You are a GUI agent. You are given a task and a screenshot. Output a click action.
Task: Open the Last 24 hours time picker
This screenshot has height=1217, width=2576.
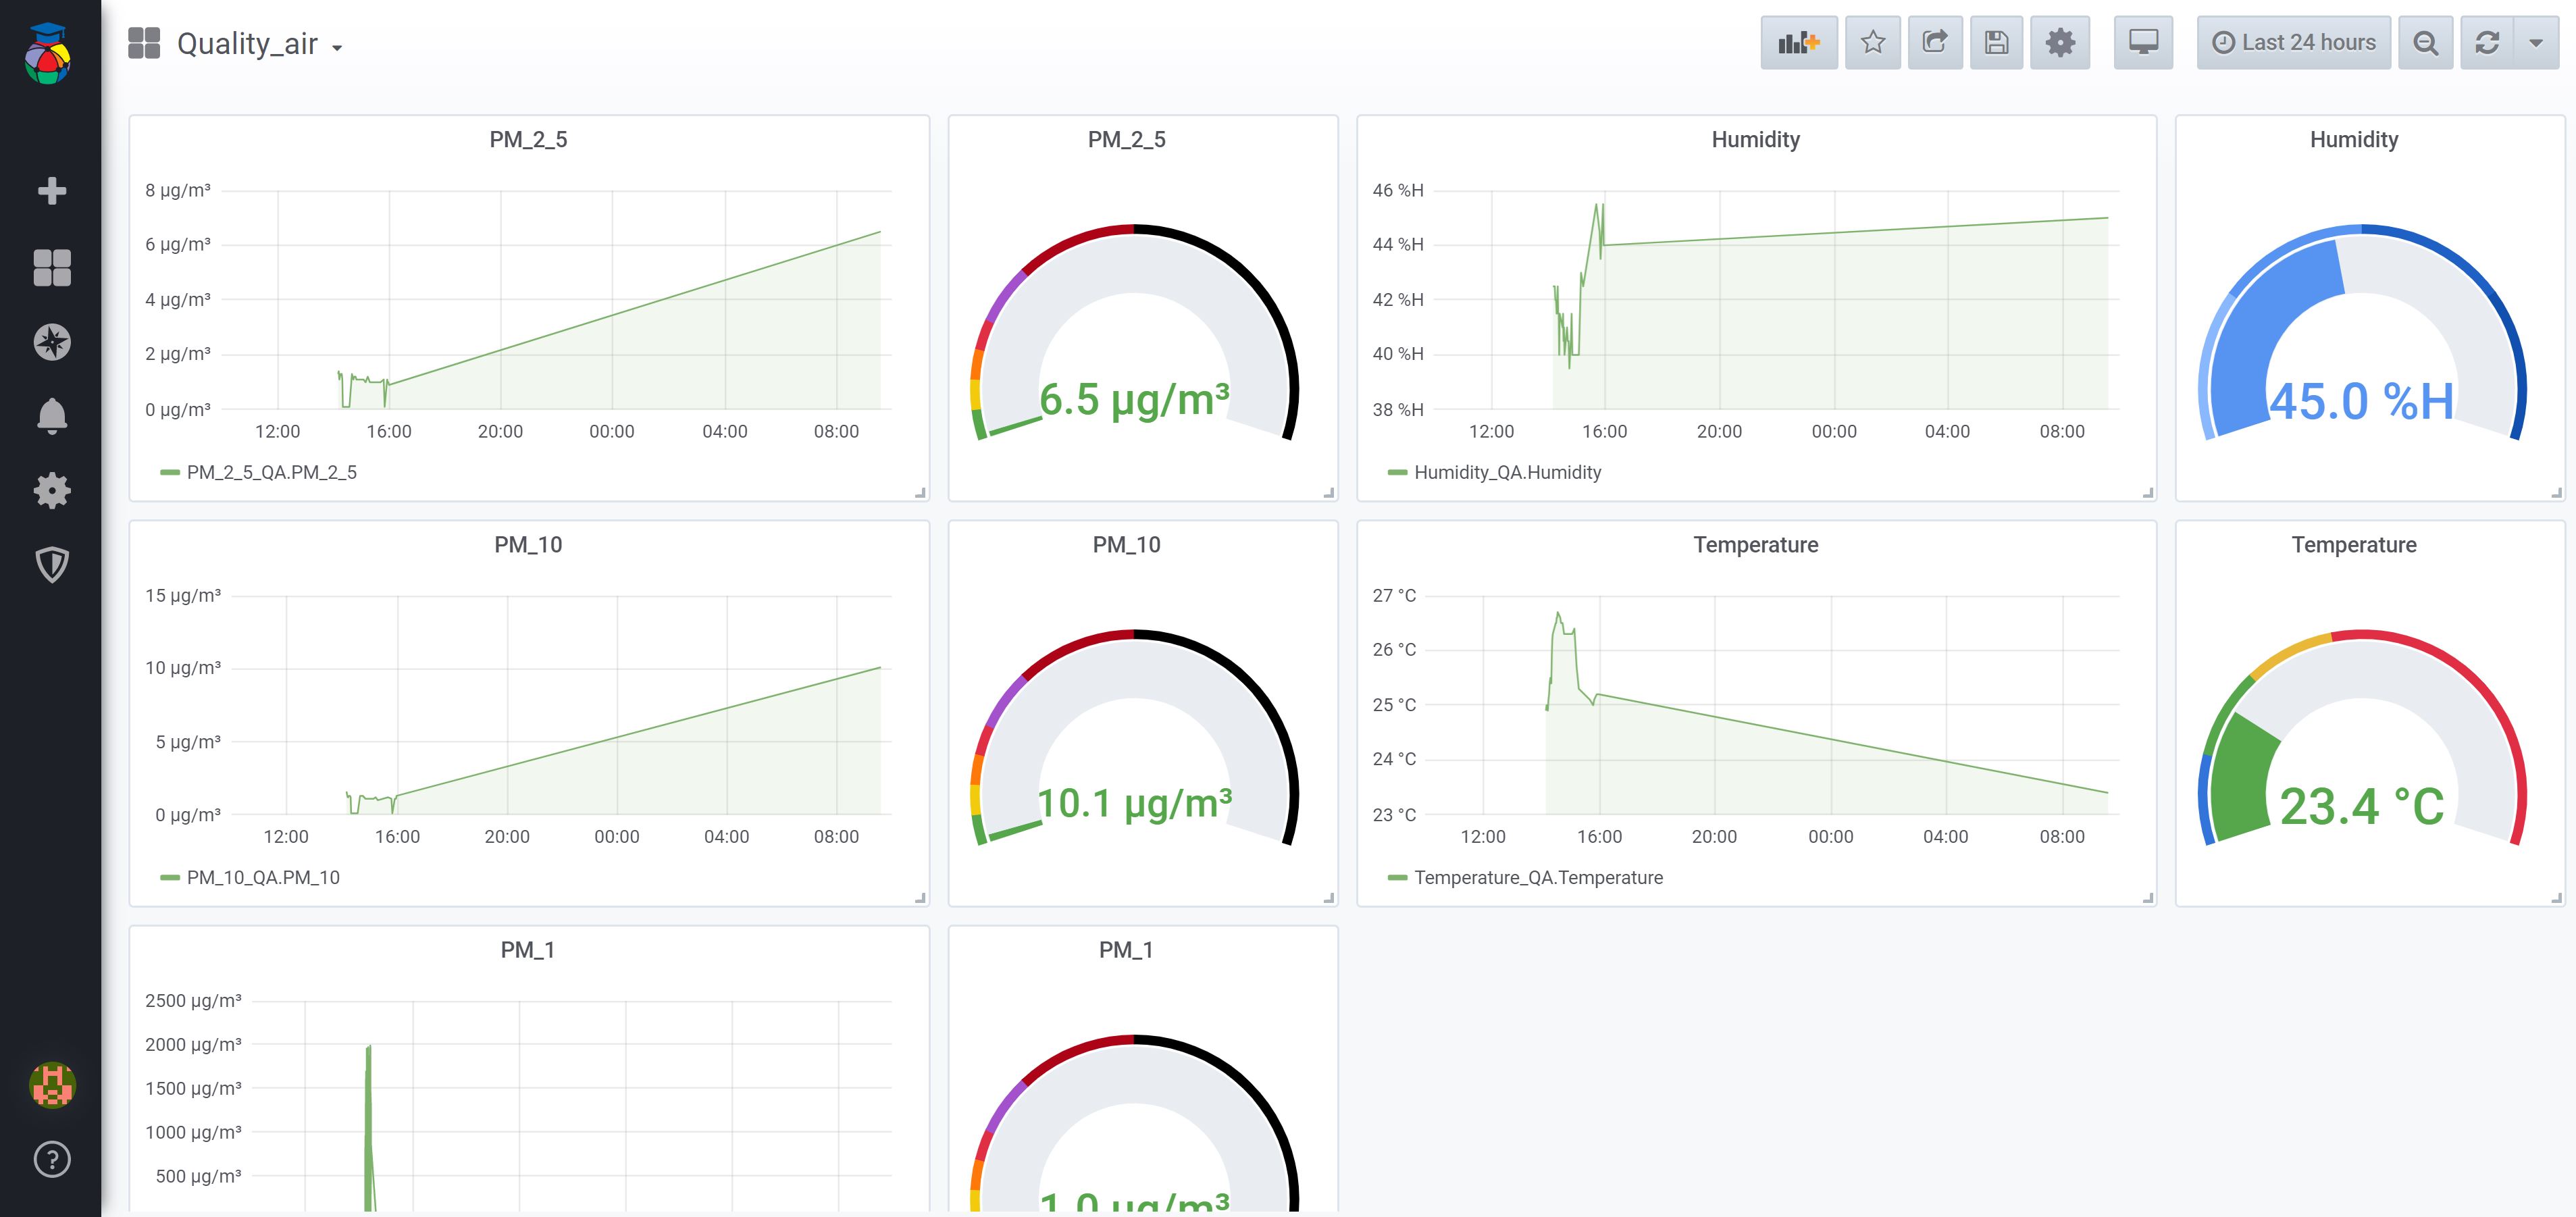coord(2294,43)
